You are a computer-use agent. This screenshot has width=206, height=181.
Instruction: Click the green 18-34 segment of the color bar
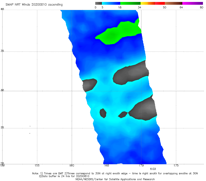pyautogui.click(x=130, y=3)
